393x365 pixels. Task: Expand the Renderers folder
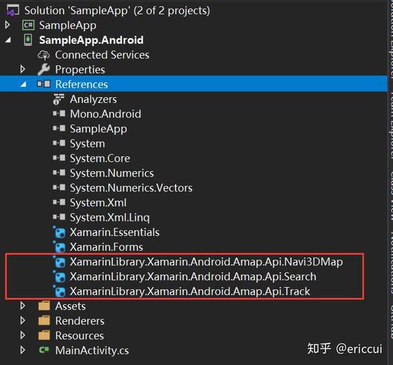point(22,320)
